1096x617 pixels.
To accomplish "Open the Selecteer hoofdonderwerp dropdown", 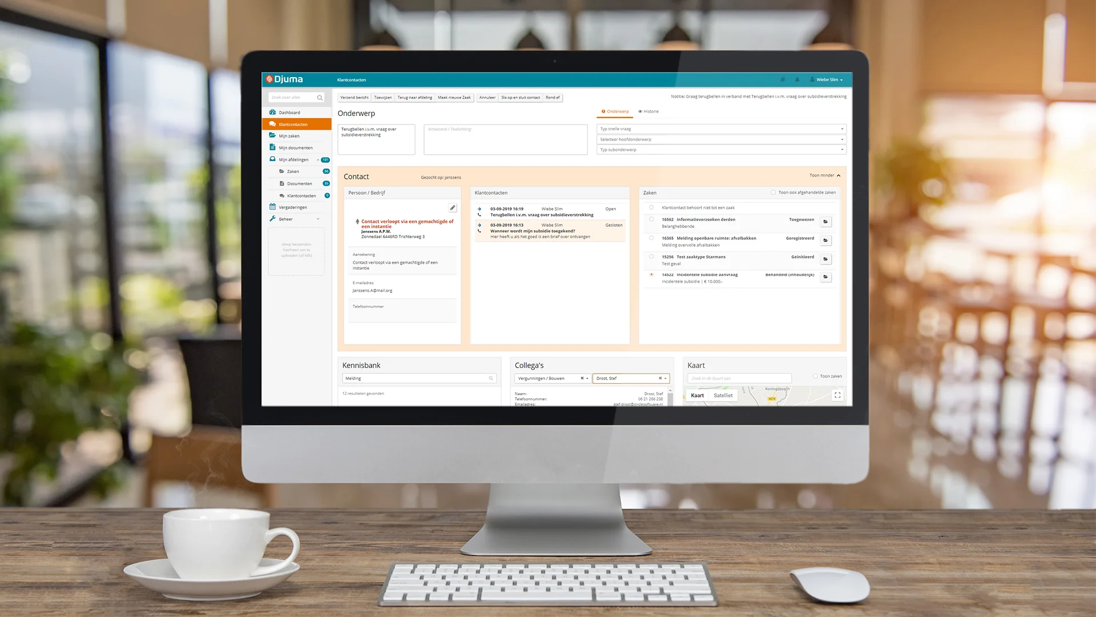I will [x=721, y=139].
